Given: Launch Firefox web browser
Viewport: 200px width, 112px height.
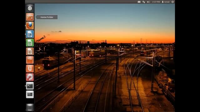Looking at the screenshot, I should pos(30,26).
